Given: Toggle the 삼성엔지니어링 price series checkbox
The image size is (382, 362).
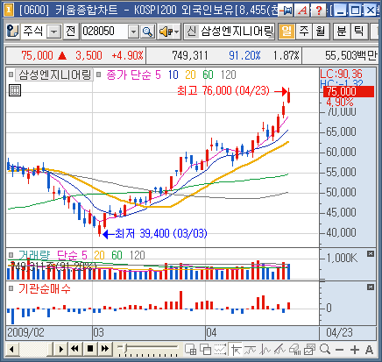Looking at the screenshot, I should click(x=11, y=75).
